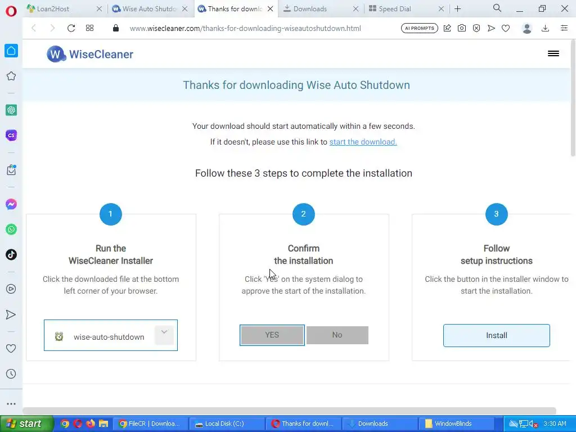Open the purple CS sidebar app
This screenshot has height=432, width=576.
11,135
